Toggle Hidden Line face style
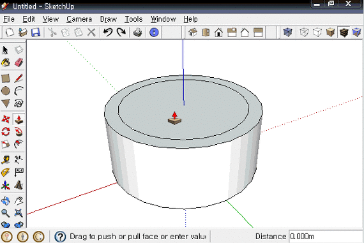The height and width of the screenshot is (243, 364). 317,33
